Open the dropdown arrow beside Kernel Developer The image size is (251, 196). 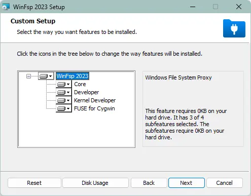coord(68,100)
